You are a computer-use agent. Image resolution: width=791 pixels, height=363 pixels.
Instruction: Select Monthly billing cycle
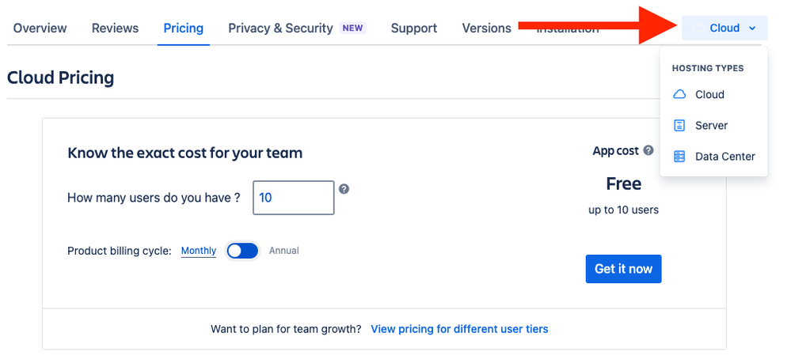[199, 251]
